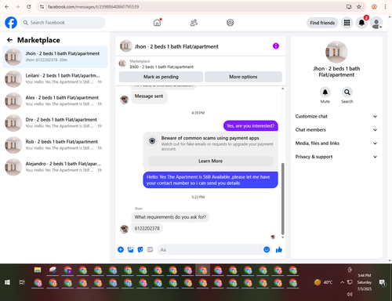Viewport: 392px width, 301px height.
Task: Expand the Customize chat section
Action: 336,116
